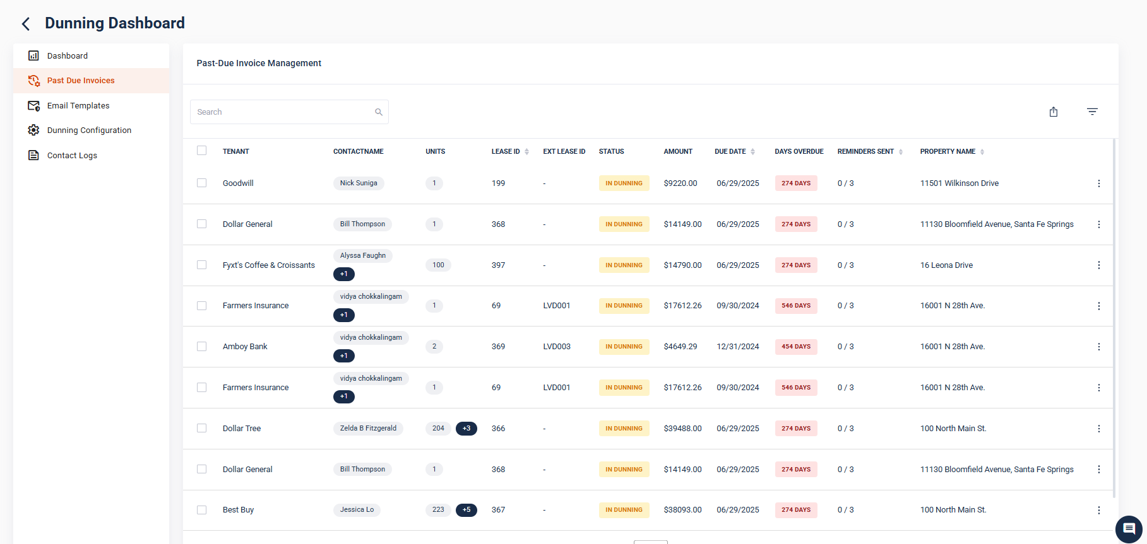Focus the Search input field
Screen dimensions: 1147x544
pyautogui.click(x=289, y=112)
